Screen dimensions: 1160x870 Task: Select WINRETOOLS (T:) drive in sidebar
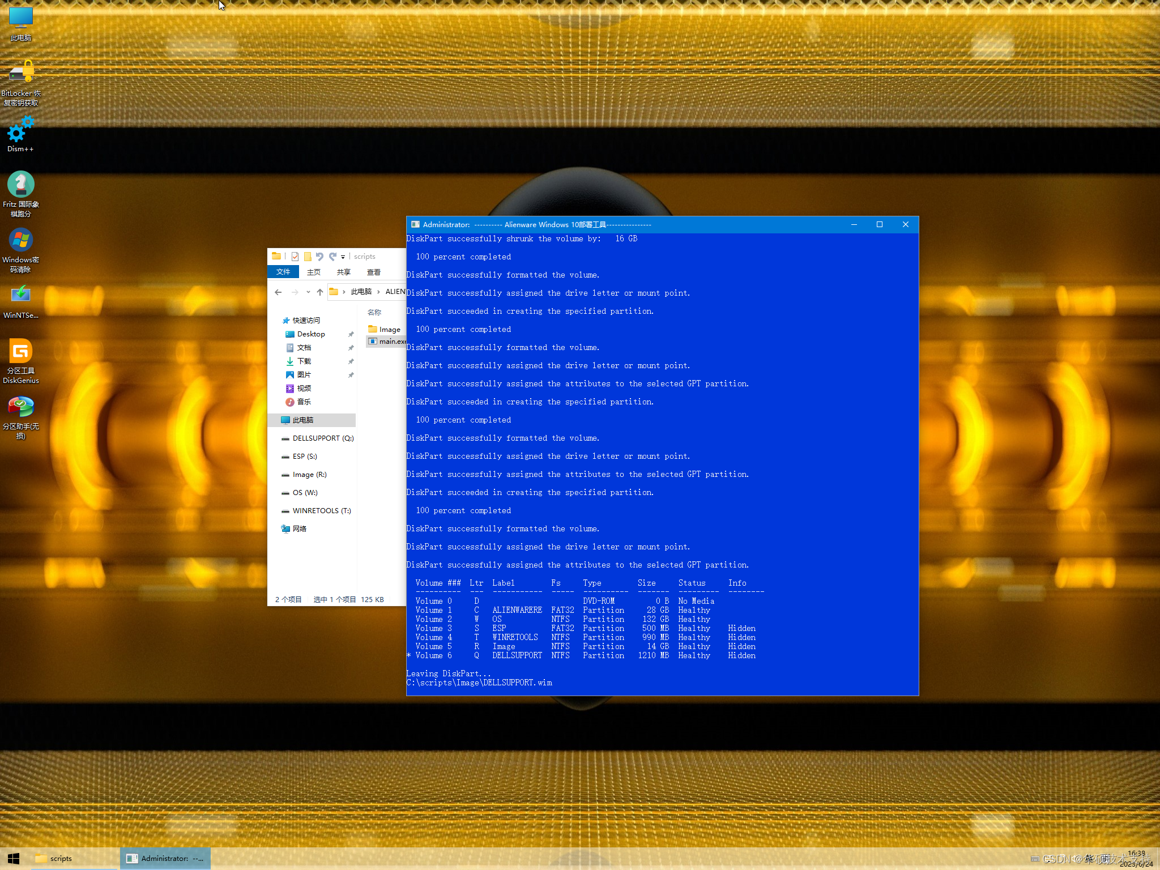tap(321, 511)
